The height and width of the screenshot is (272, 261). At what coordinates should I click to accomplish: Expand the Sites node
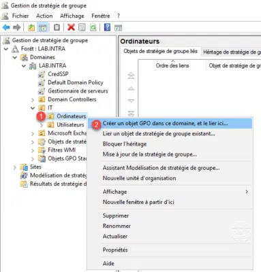coord(15,167)
